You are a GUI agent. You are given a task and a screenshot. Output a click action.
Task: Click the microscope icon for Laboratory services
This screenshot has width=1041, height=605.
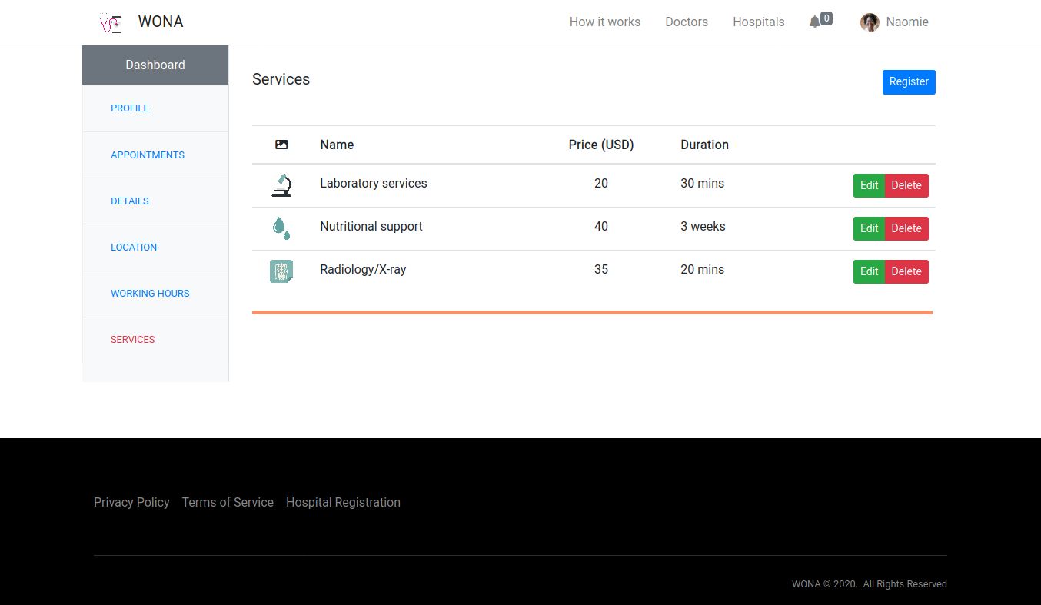(x=281, y=184)
